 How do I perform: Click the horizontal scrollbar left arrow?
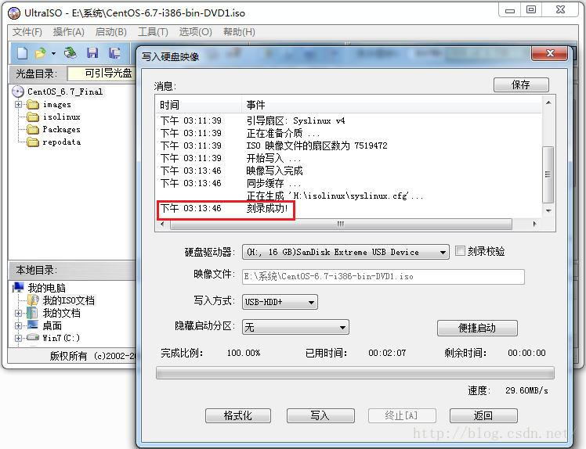tap(162, 224)
